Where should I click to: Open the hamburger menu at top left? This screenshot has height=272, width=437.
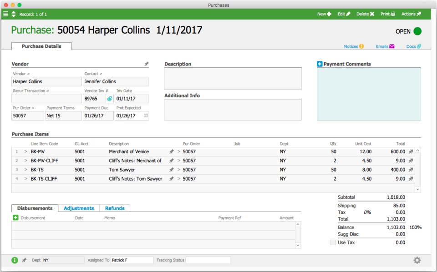click(5, 14)
